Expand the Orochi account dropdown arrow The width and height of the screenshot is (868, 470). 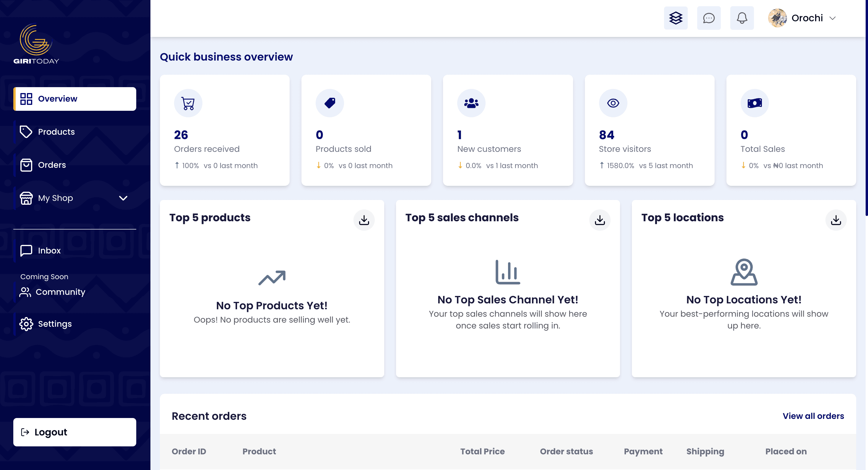click(x=832, y=18)
